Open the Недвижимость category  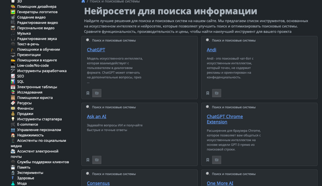30,135
